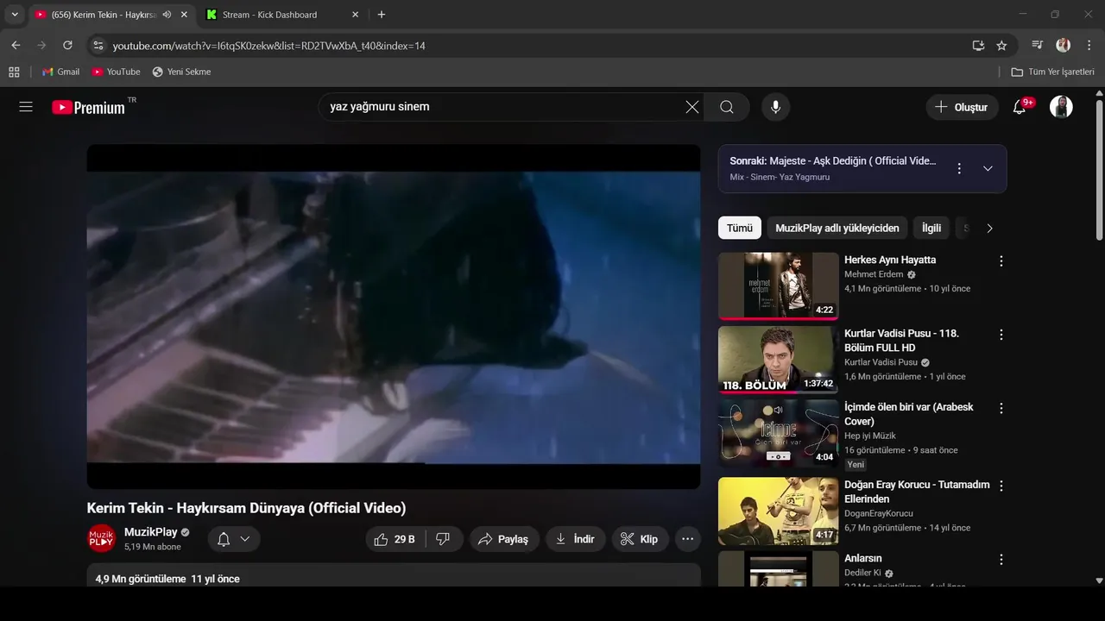Viewport: 1105px width, 621px height.
Task: Open the YouTube account avatar menu
Action: 1061,107
